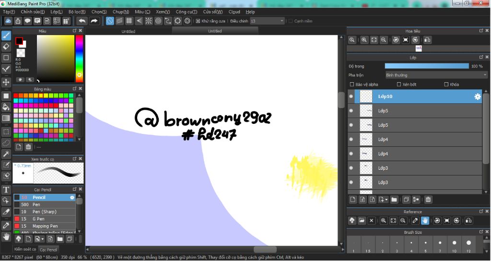Click the Redo arrow in the toolbar
Viewport: 491px width, 262px height.
point(94,21)
